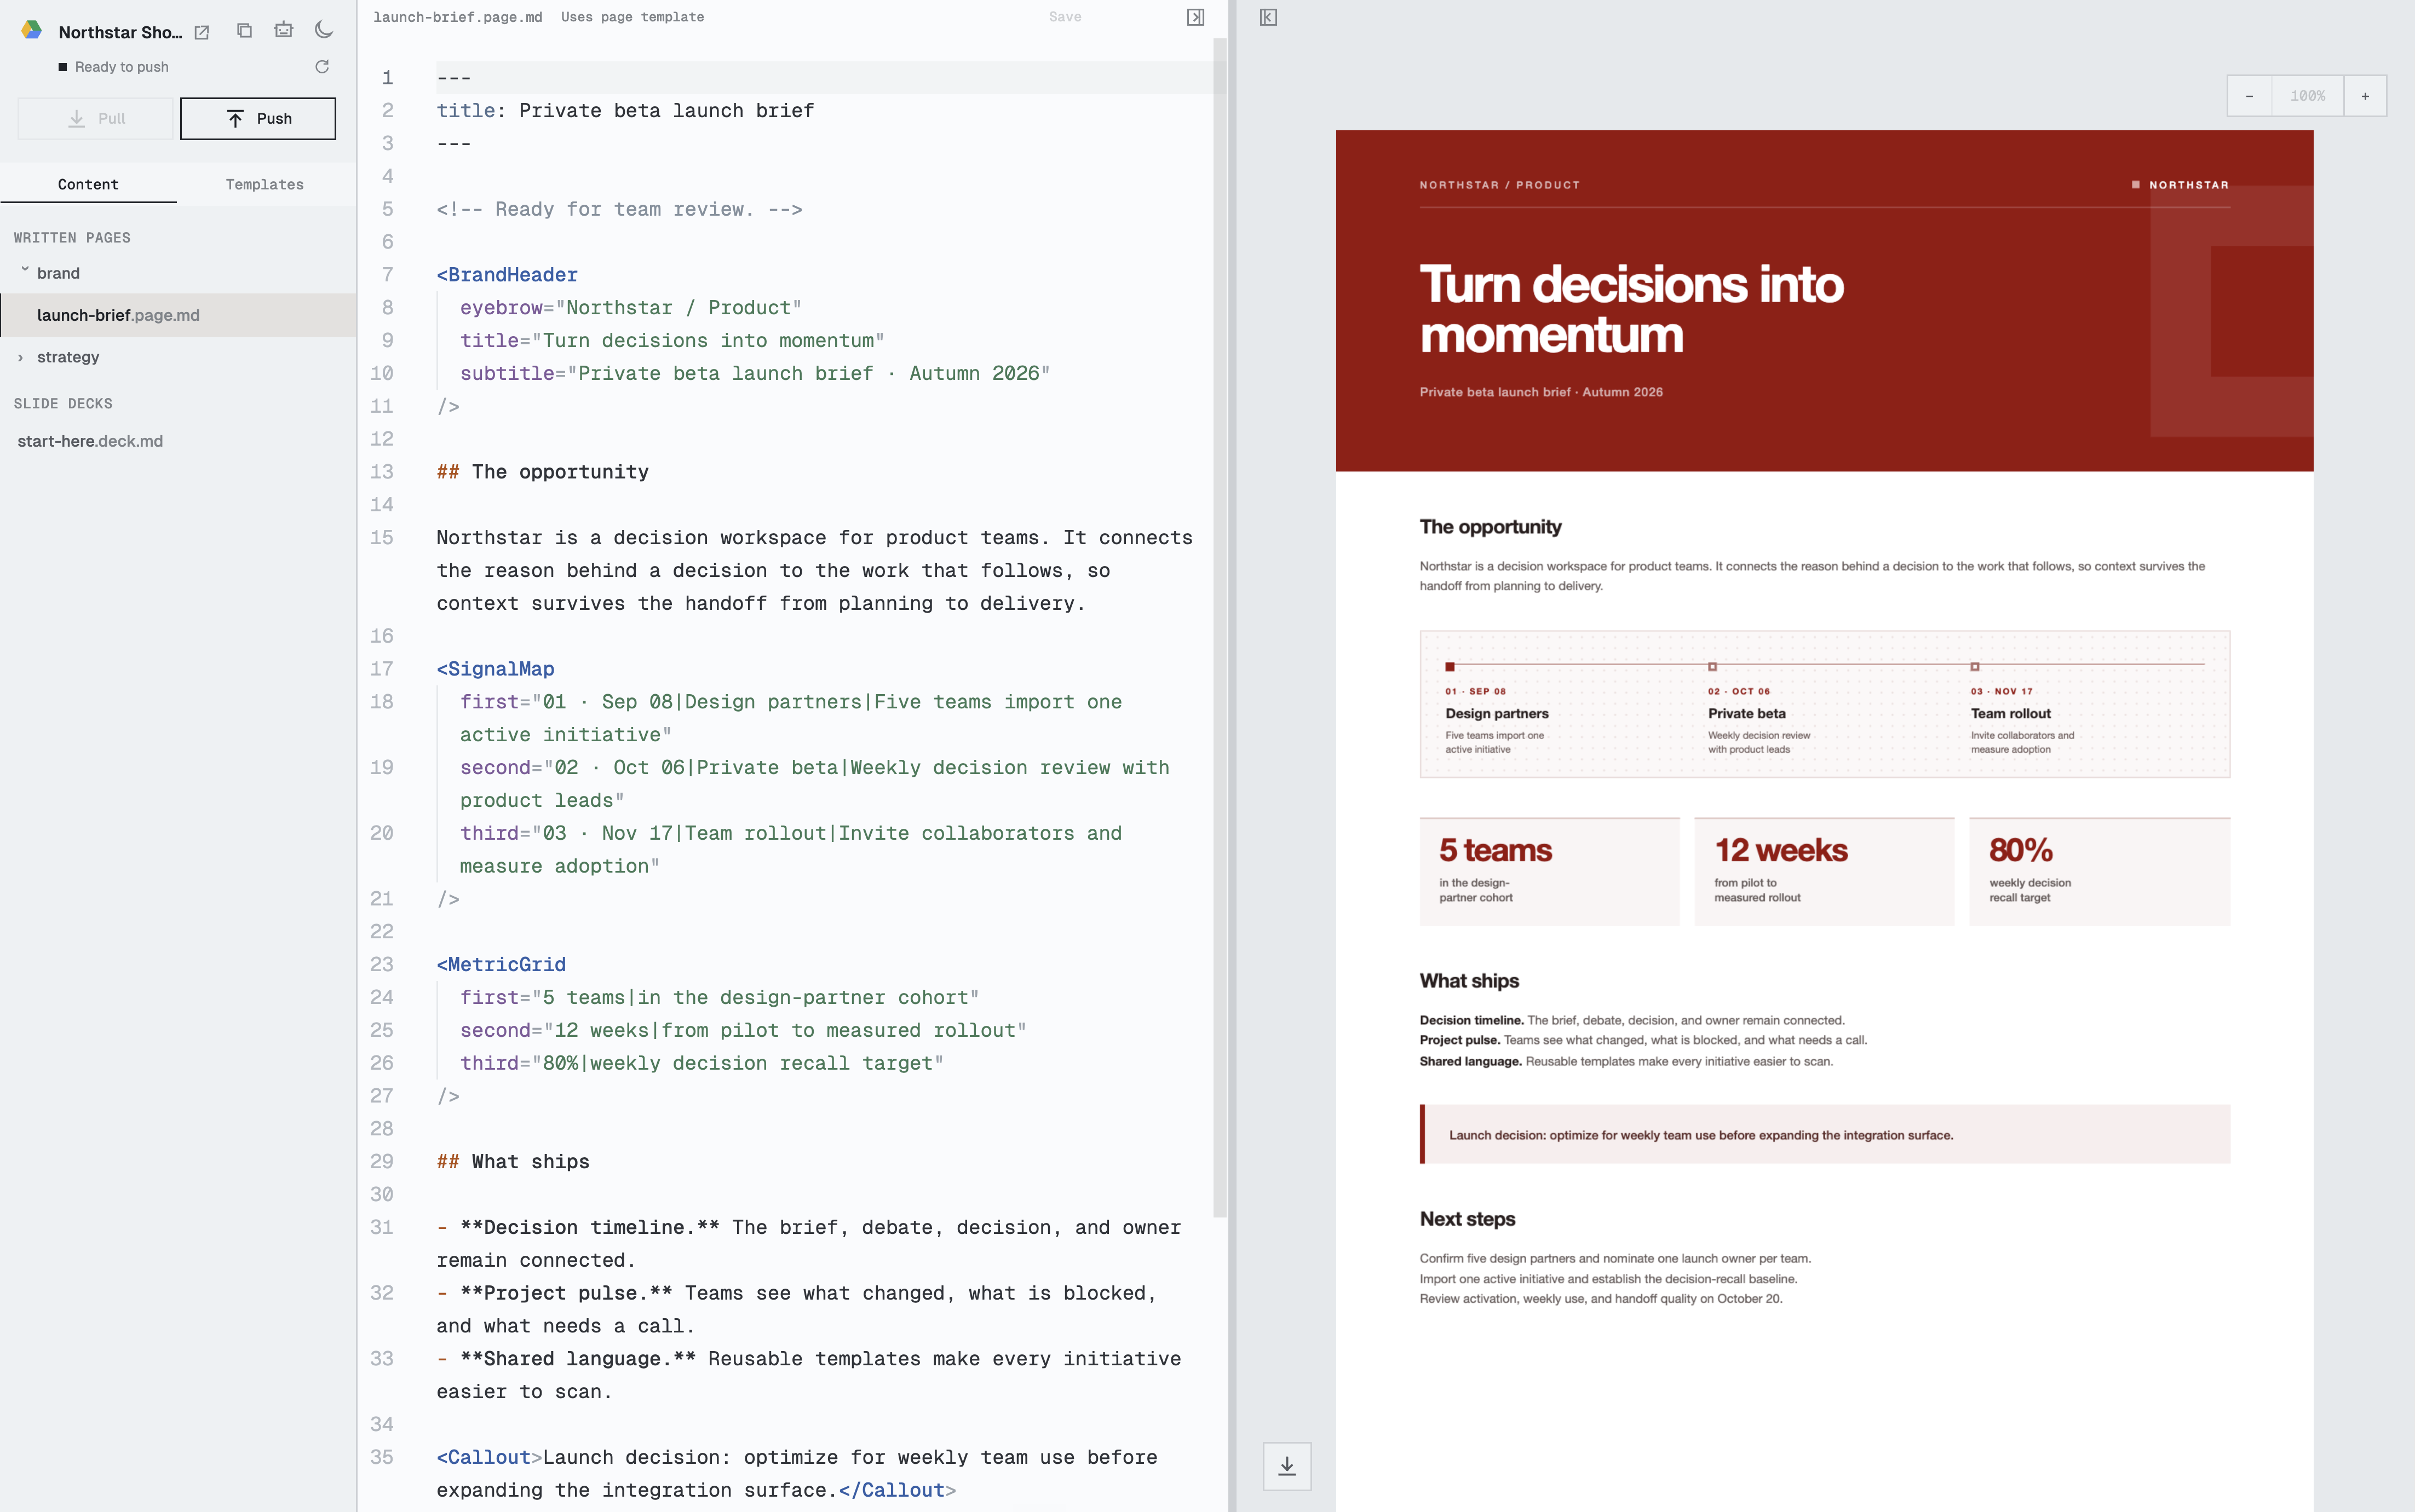Click the '<SignalMap' tag in code
Viewport: 2415px width, 1512px height.
point(495,669)
